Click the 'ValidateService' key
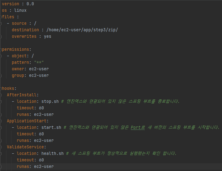Image resolution: width=222 pixels, height=171 pixels. click(25, 147)
